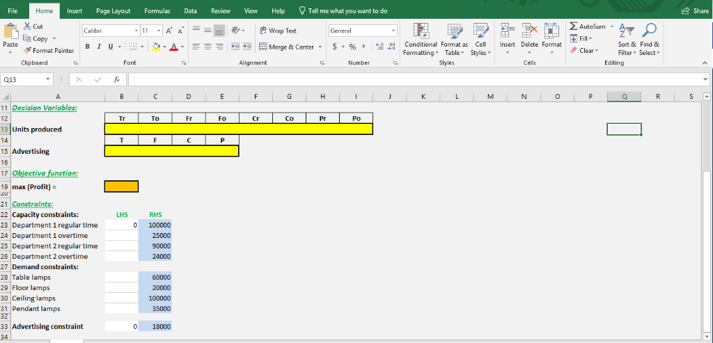Open the File tab
This screenshot has height=343, width=713.
(x=13, y=10)
